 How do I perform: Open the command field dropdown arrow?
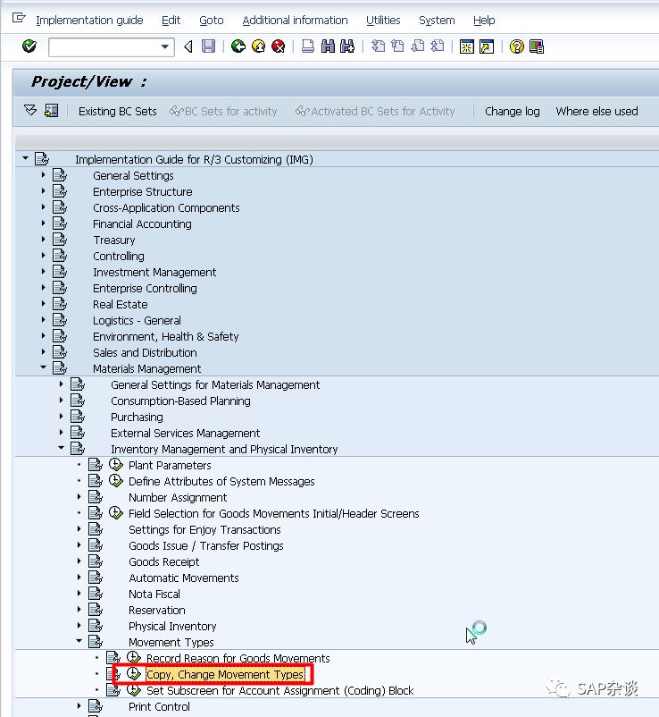165,46
